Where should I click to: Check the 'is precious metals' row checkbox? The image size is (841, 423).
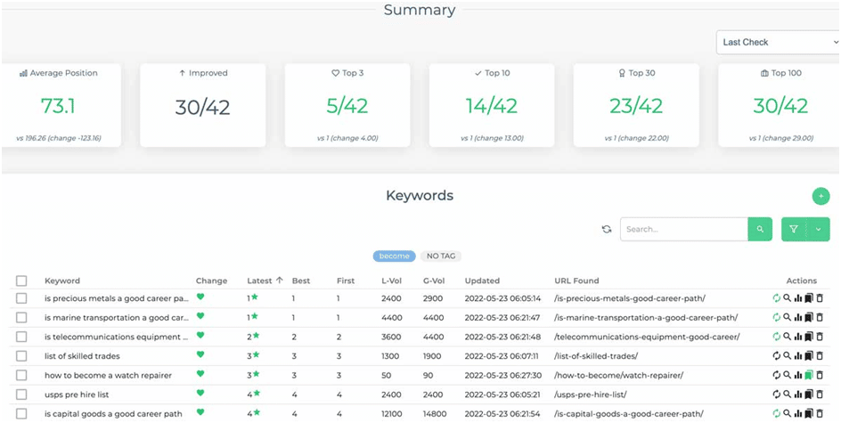coord(21,298)
